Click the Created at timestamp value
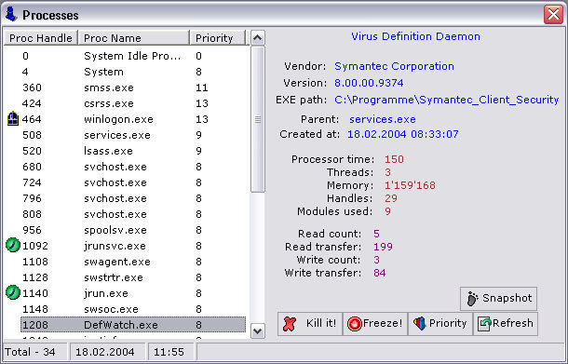 pos(403,134)
